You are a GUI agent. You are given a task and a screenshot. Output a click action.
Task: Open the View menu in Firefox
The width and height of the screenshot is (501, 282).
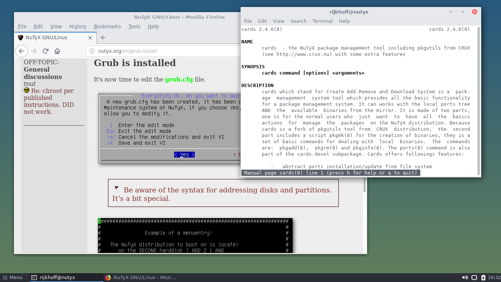point(56,26)
